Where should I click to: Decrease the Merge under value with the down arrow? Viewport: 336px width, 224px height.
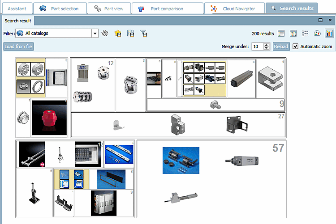coord(267,48)
